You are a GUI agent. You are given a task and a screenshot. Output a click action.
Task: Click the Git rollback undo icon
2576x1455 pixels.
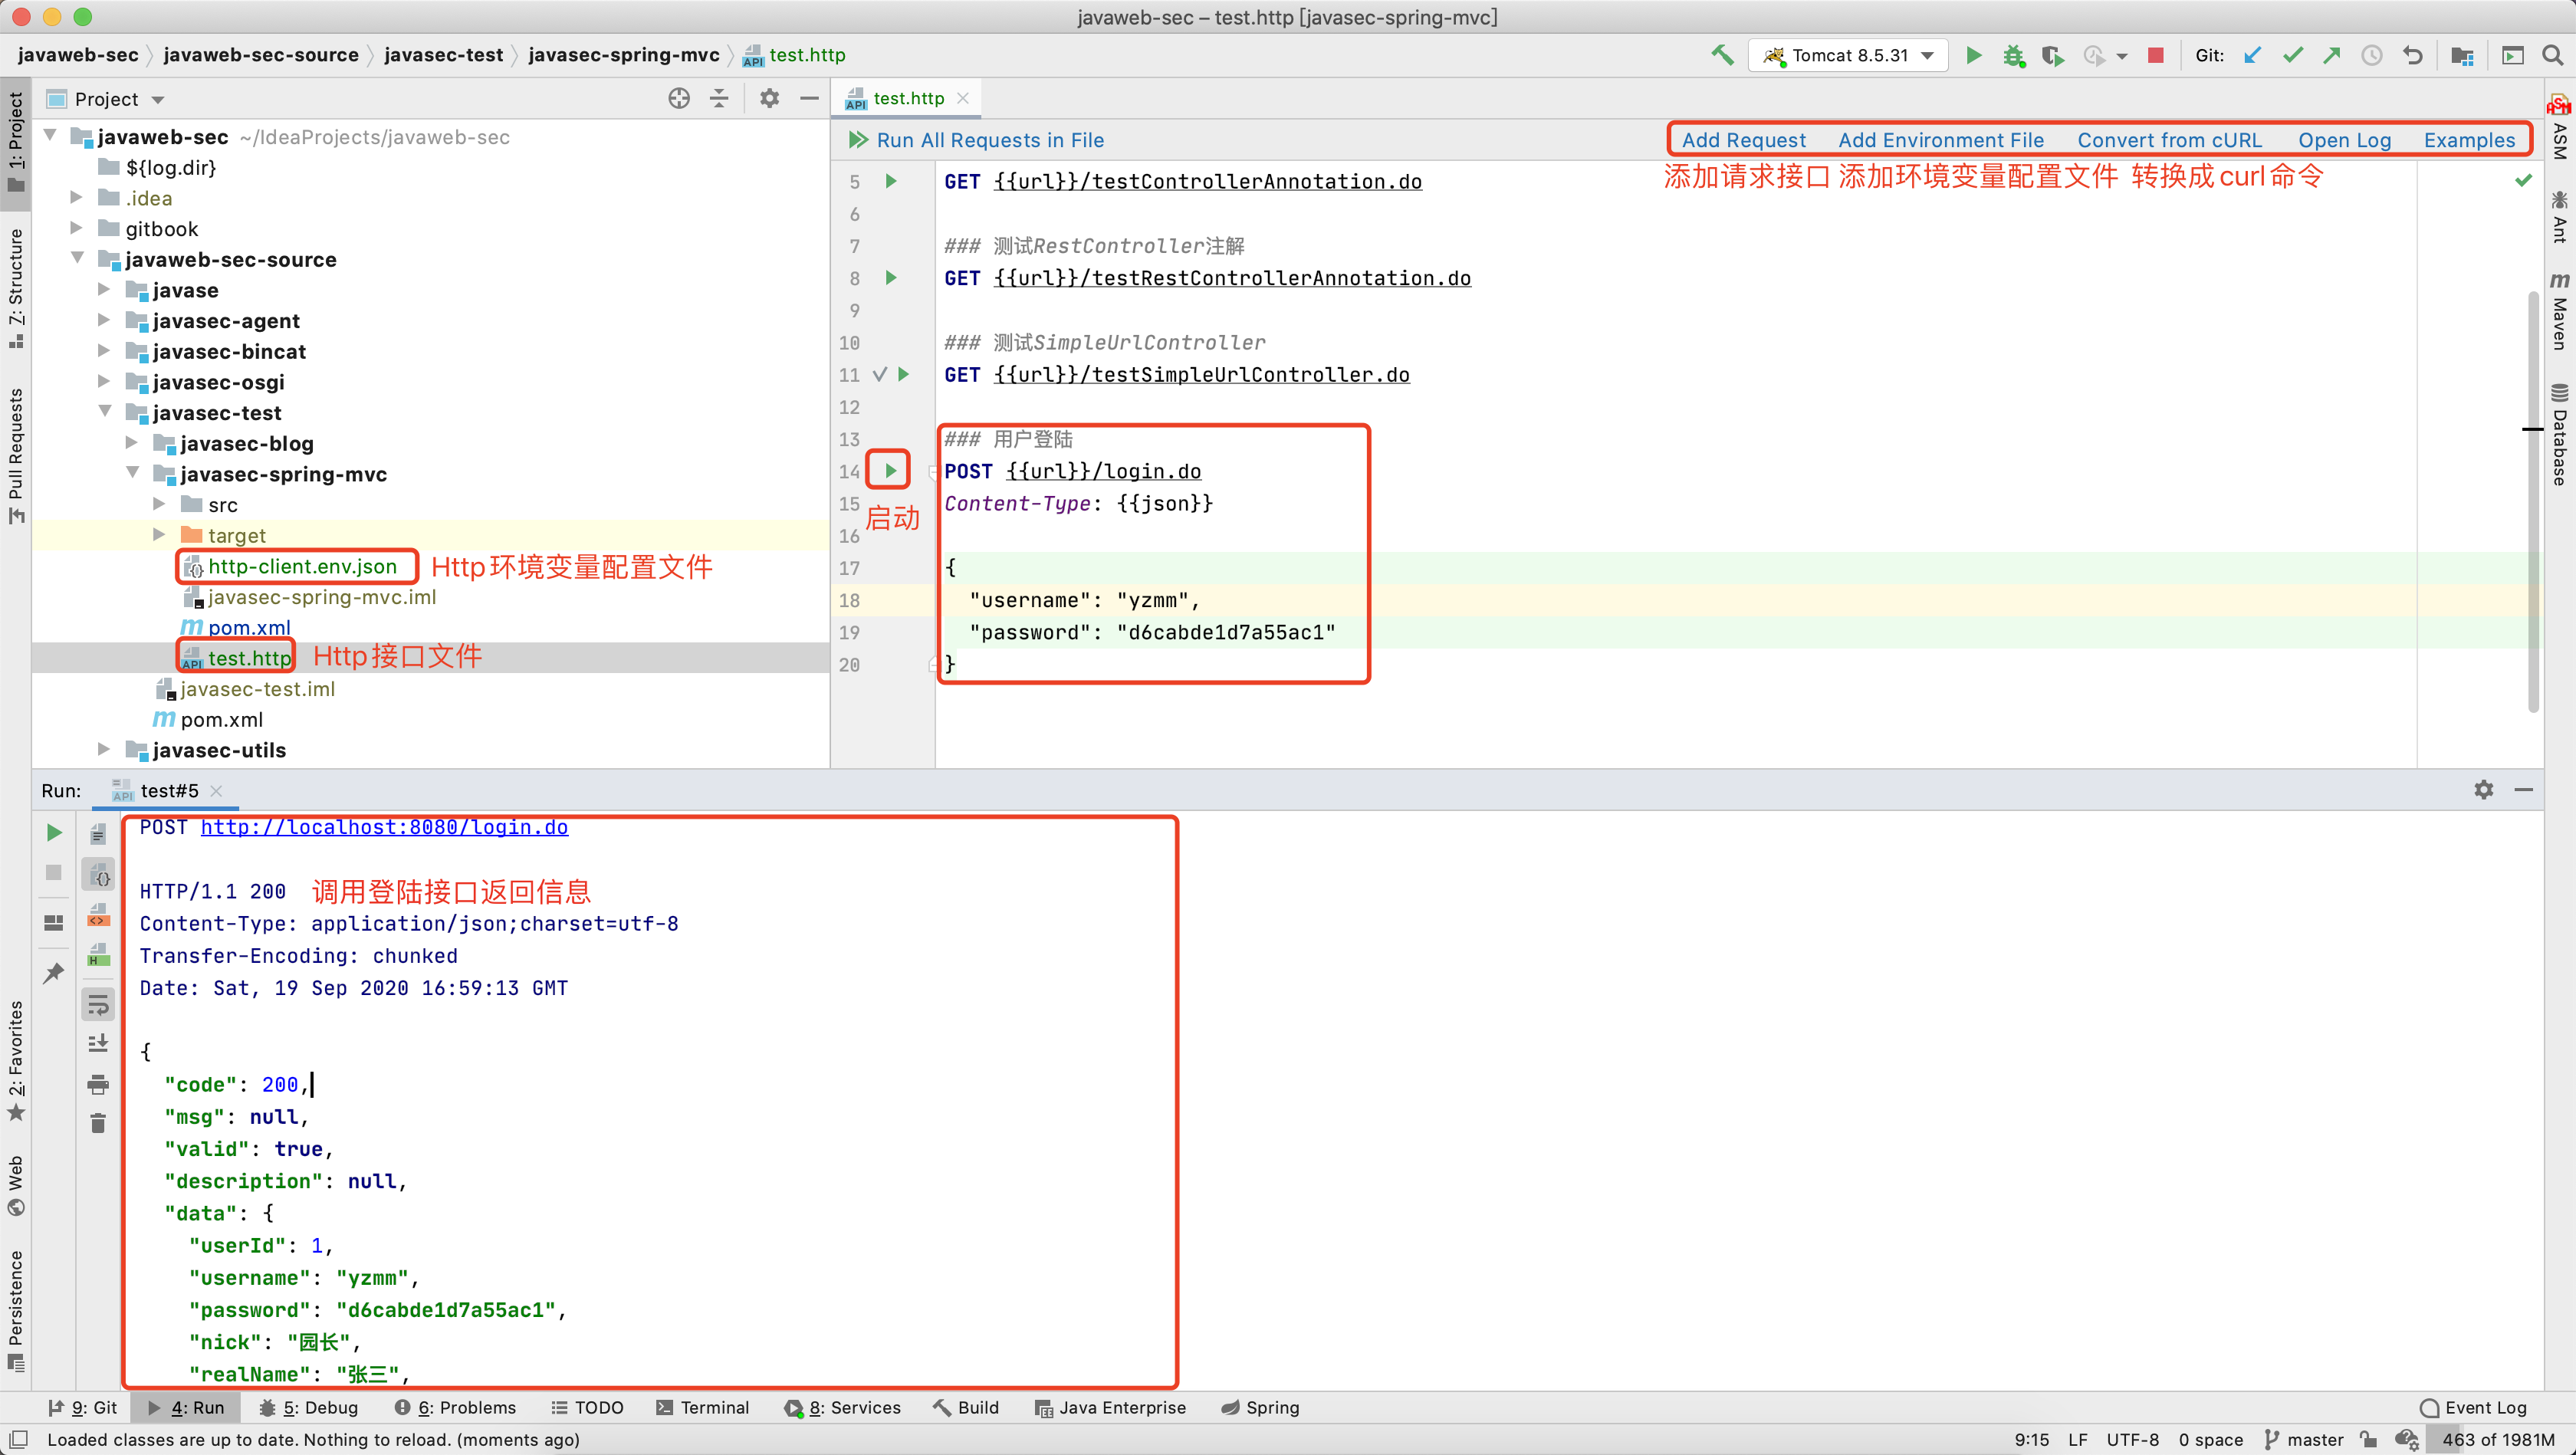click(2412, 55)
